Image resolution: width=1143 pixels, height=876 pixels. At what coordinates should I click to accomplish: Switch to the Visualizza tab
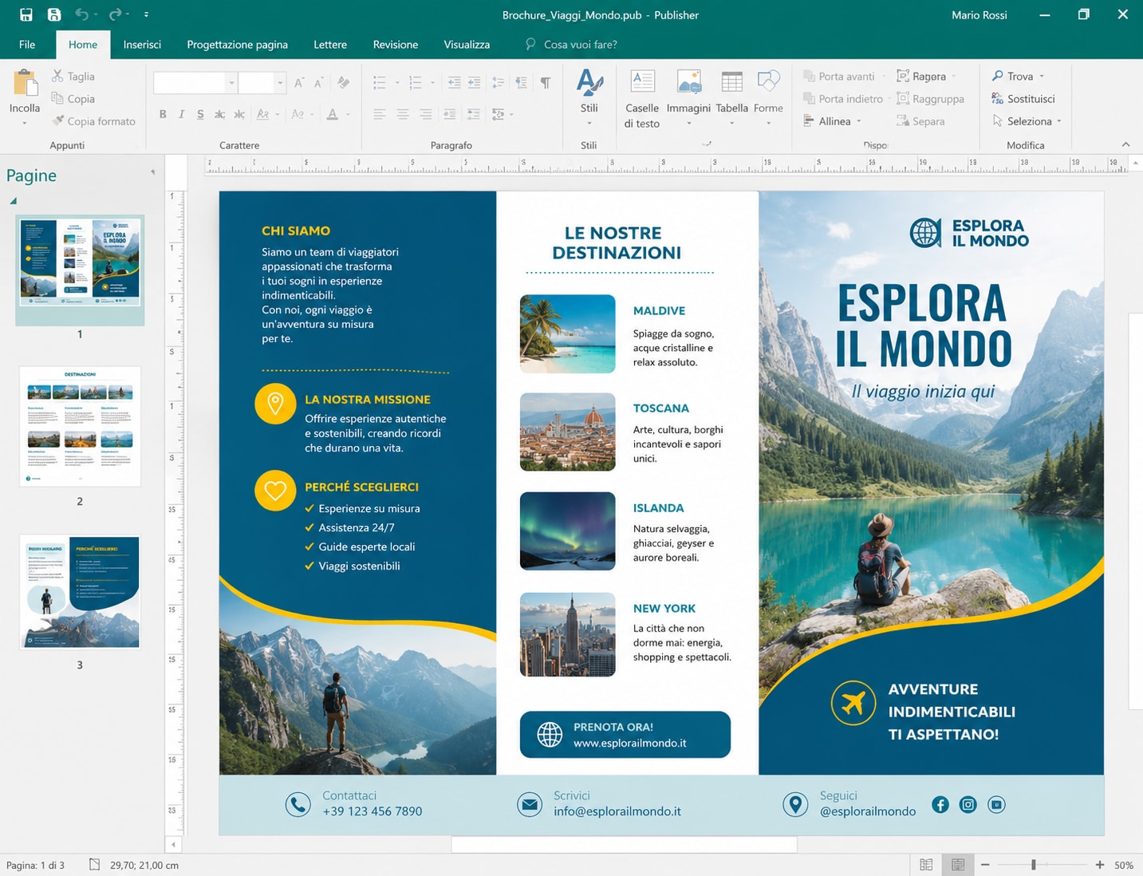click(467, 44)
